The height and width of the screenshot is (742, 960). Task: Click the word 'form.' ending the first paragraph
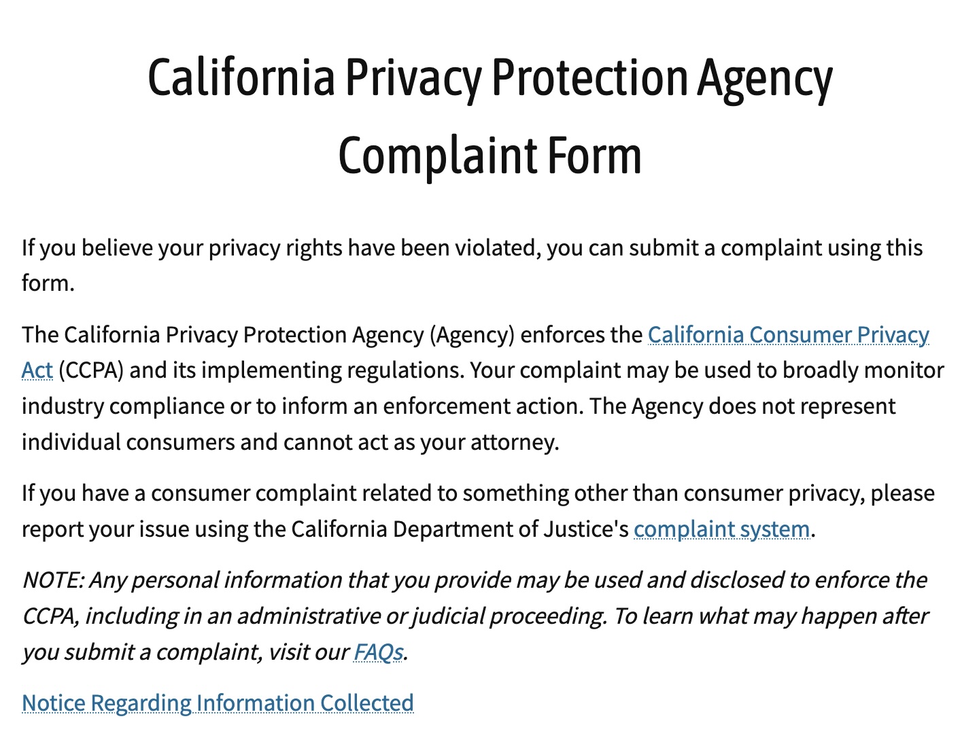point(48,283)
